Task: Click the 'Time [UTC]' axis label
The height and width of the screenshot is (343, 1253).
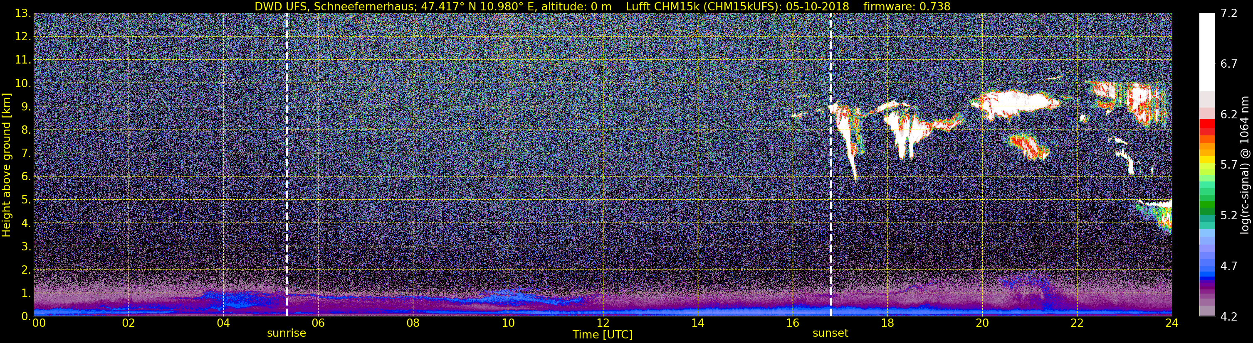Action: pos(603,334)
